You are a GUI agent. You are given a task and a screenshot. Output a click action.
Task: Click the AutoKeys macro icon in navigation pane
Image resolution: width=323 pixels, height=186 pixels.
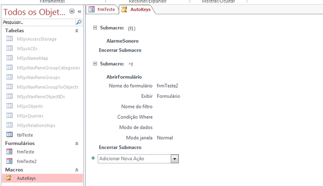point(9,178)
